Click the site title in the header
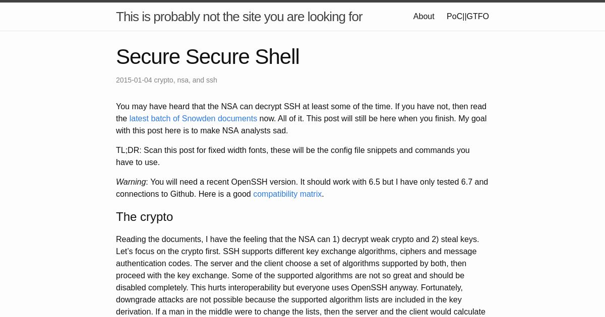 pos(239,17)
